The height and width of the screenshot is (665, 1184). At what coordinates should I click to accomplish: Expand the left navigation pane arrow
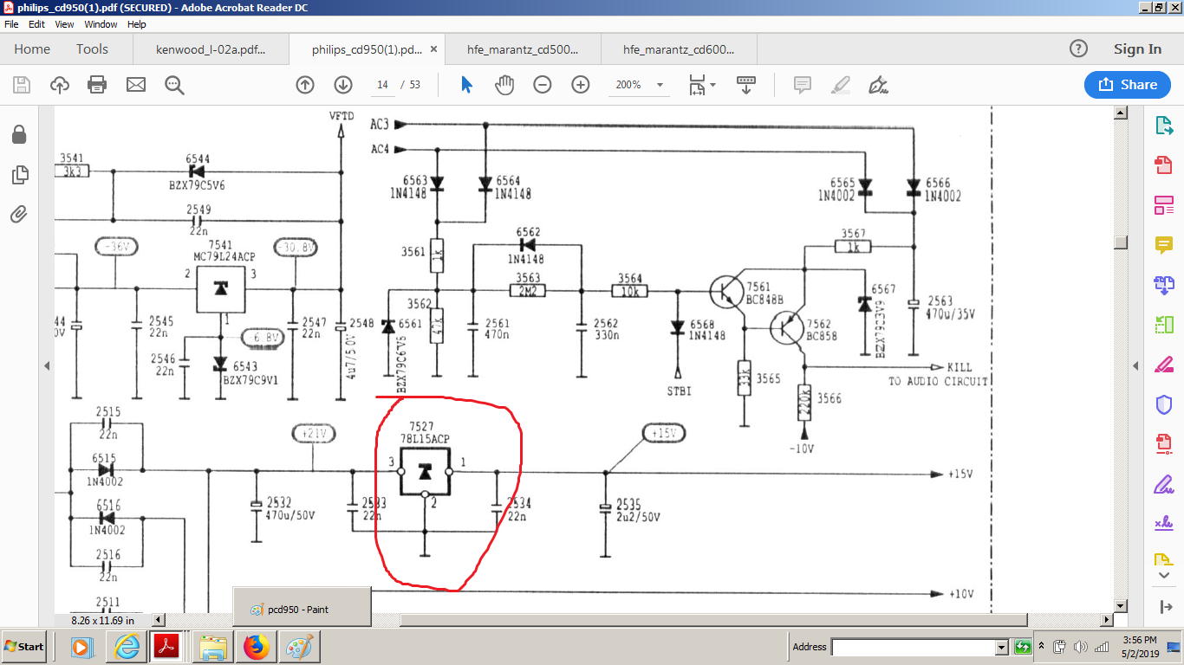tap(47, 366)
